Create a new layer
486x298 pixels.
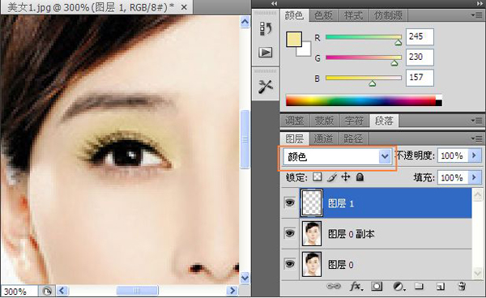point(441,287)
